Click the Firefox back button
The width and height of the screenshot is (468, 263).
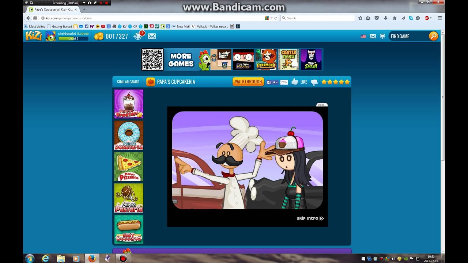[28, 18]
